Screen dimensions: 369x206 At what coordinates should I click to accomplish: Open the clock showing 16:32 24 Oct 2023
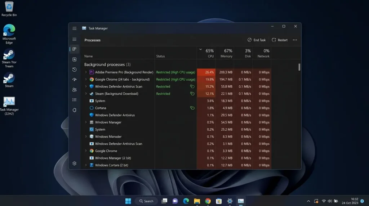pos(350,201)
